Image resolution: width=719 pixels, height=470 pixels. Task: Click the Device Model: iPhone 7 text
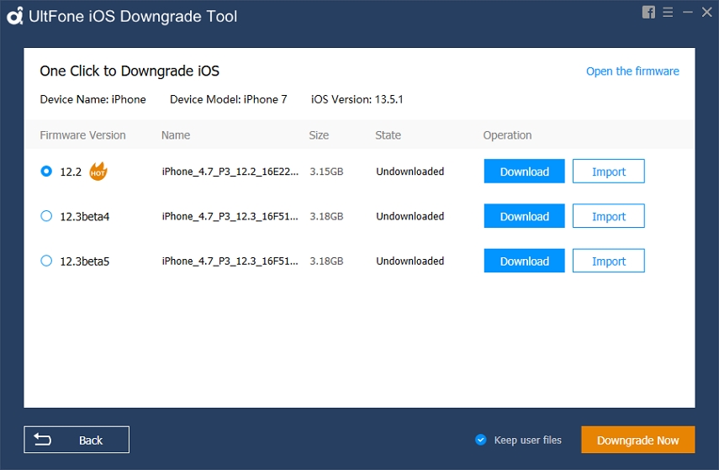tap(229, 99)
